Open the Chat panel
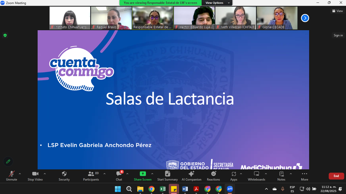 click(x=119, y=176)
